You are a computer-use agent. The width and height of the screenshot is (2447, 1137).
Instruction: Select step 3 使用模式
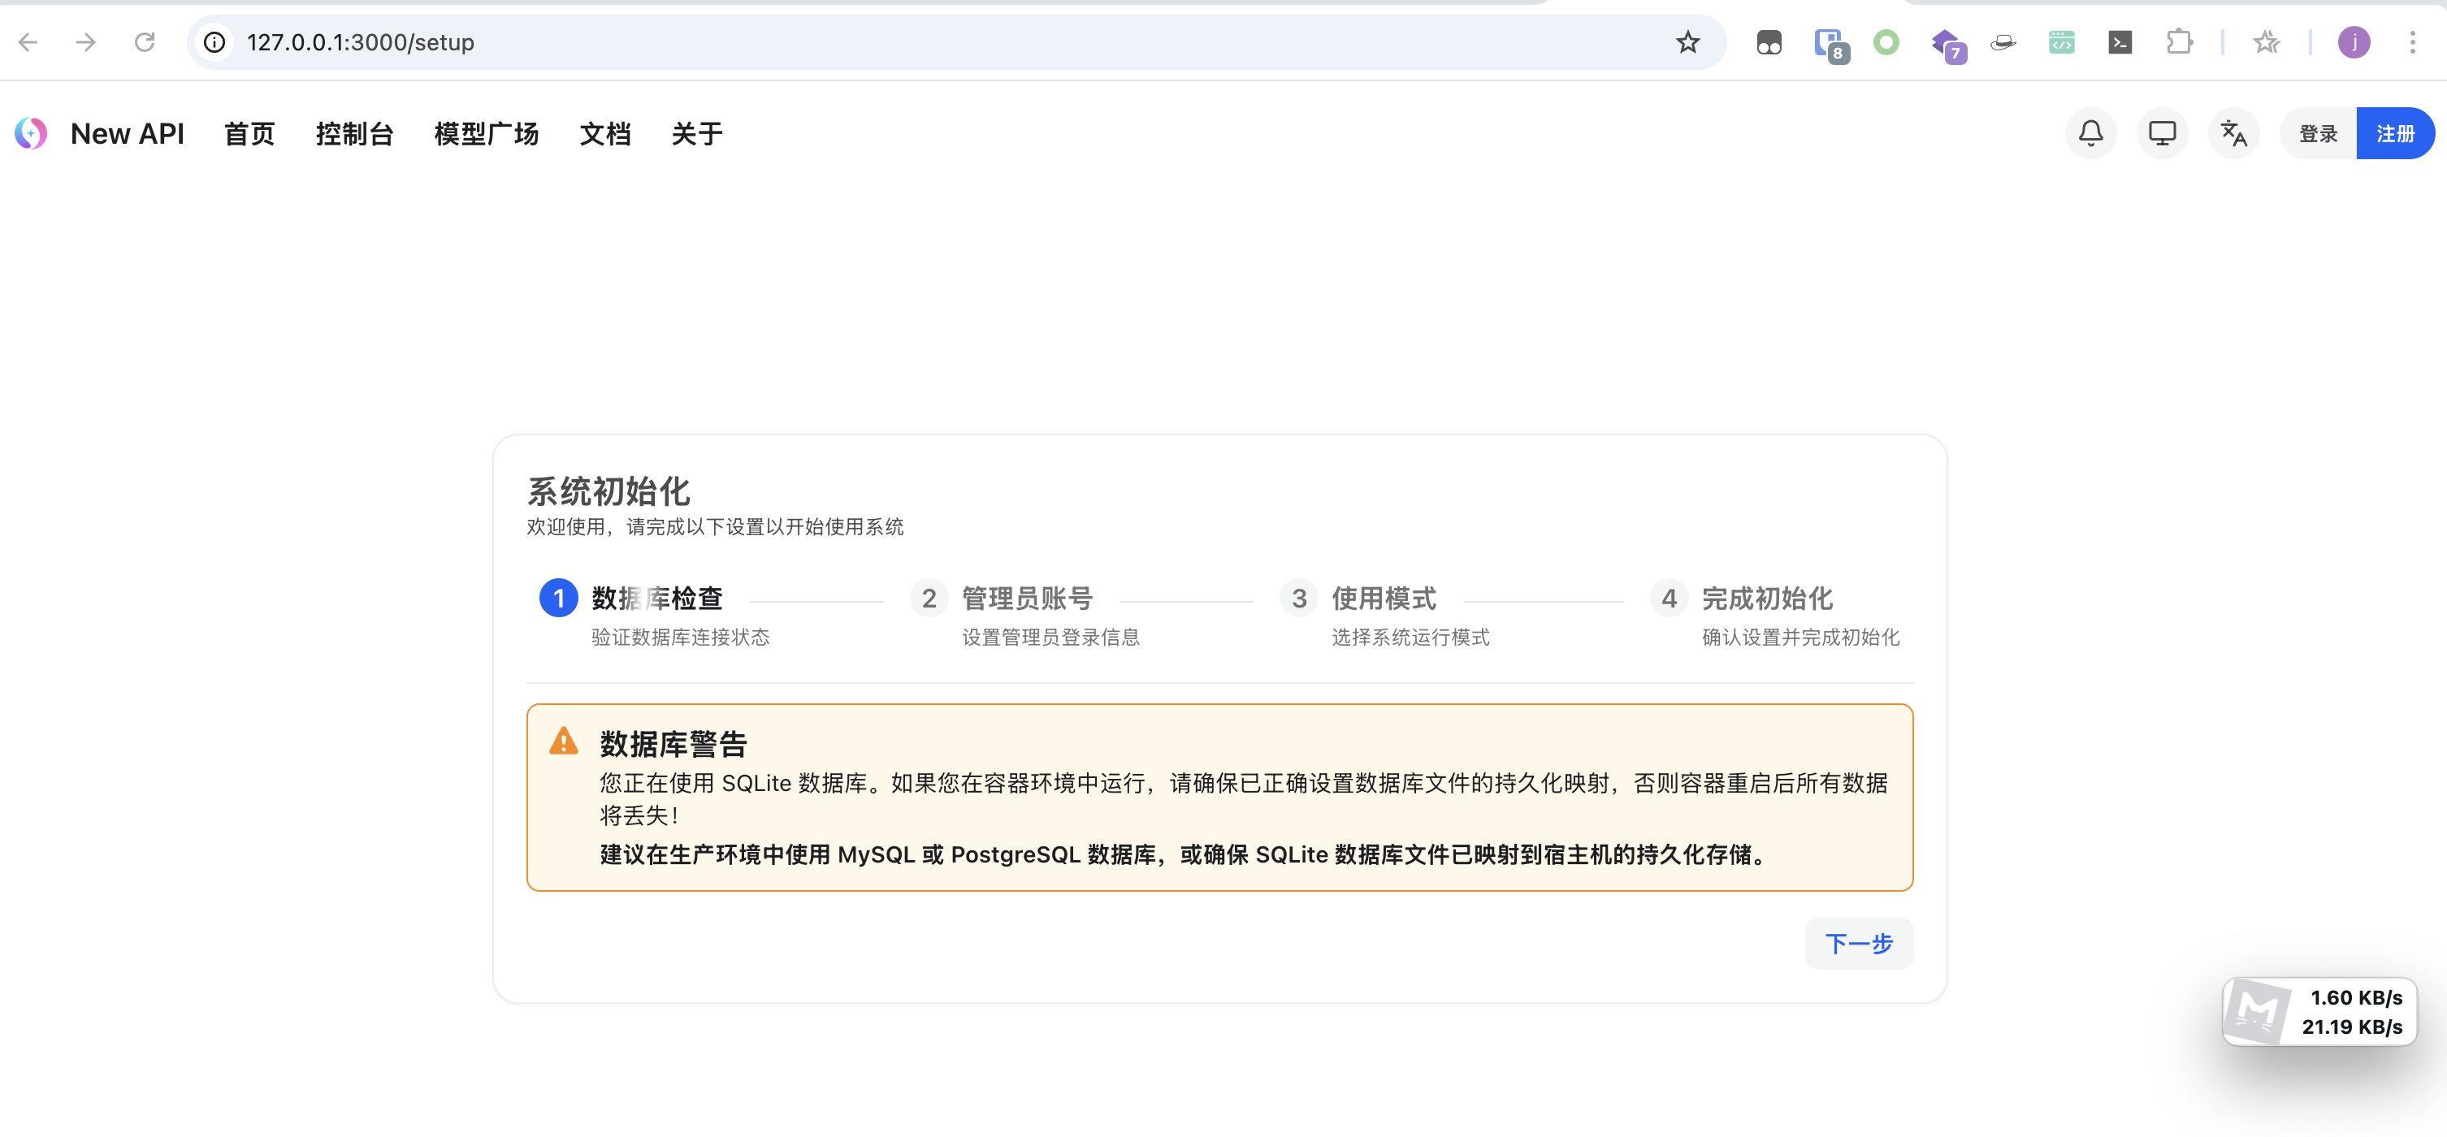point(1385,612)
